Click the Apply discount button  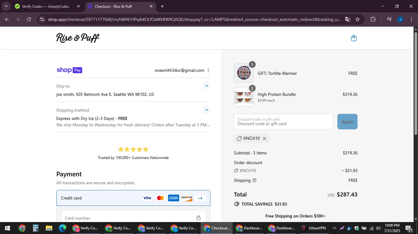[x=347, y=122]
